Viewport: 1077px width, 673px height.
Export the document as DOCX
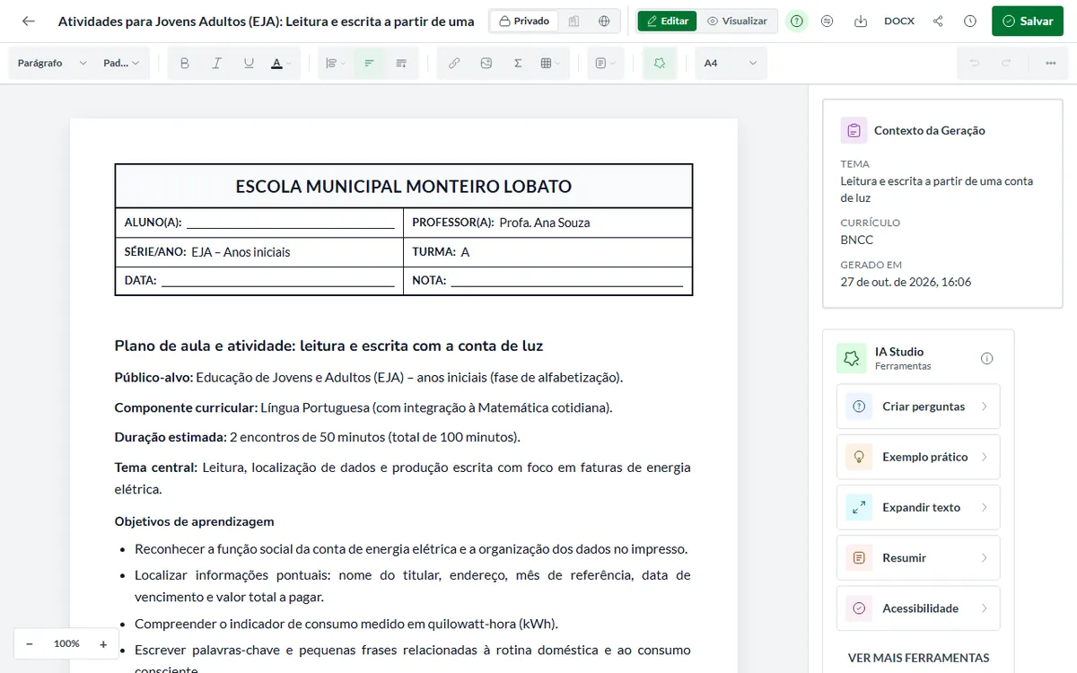tap(899, 21)
